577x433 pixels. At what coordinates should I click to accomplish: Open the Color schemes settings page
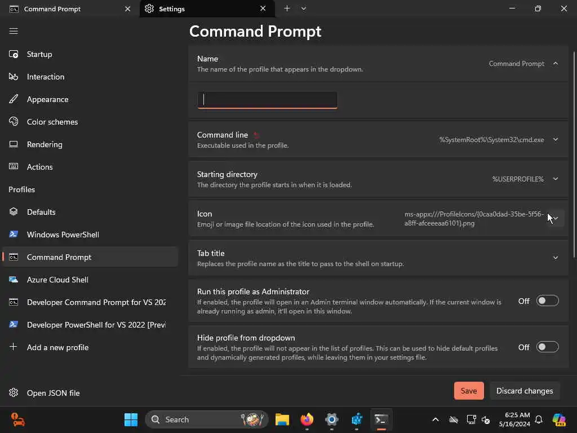(90, 122)
